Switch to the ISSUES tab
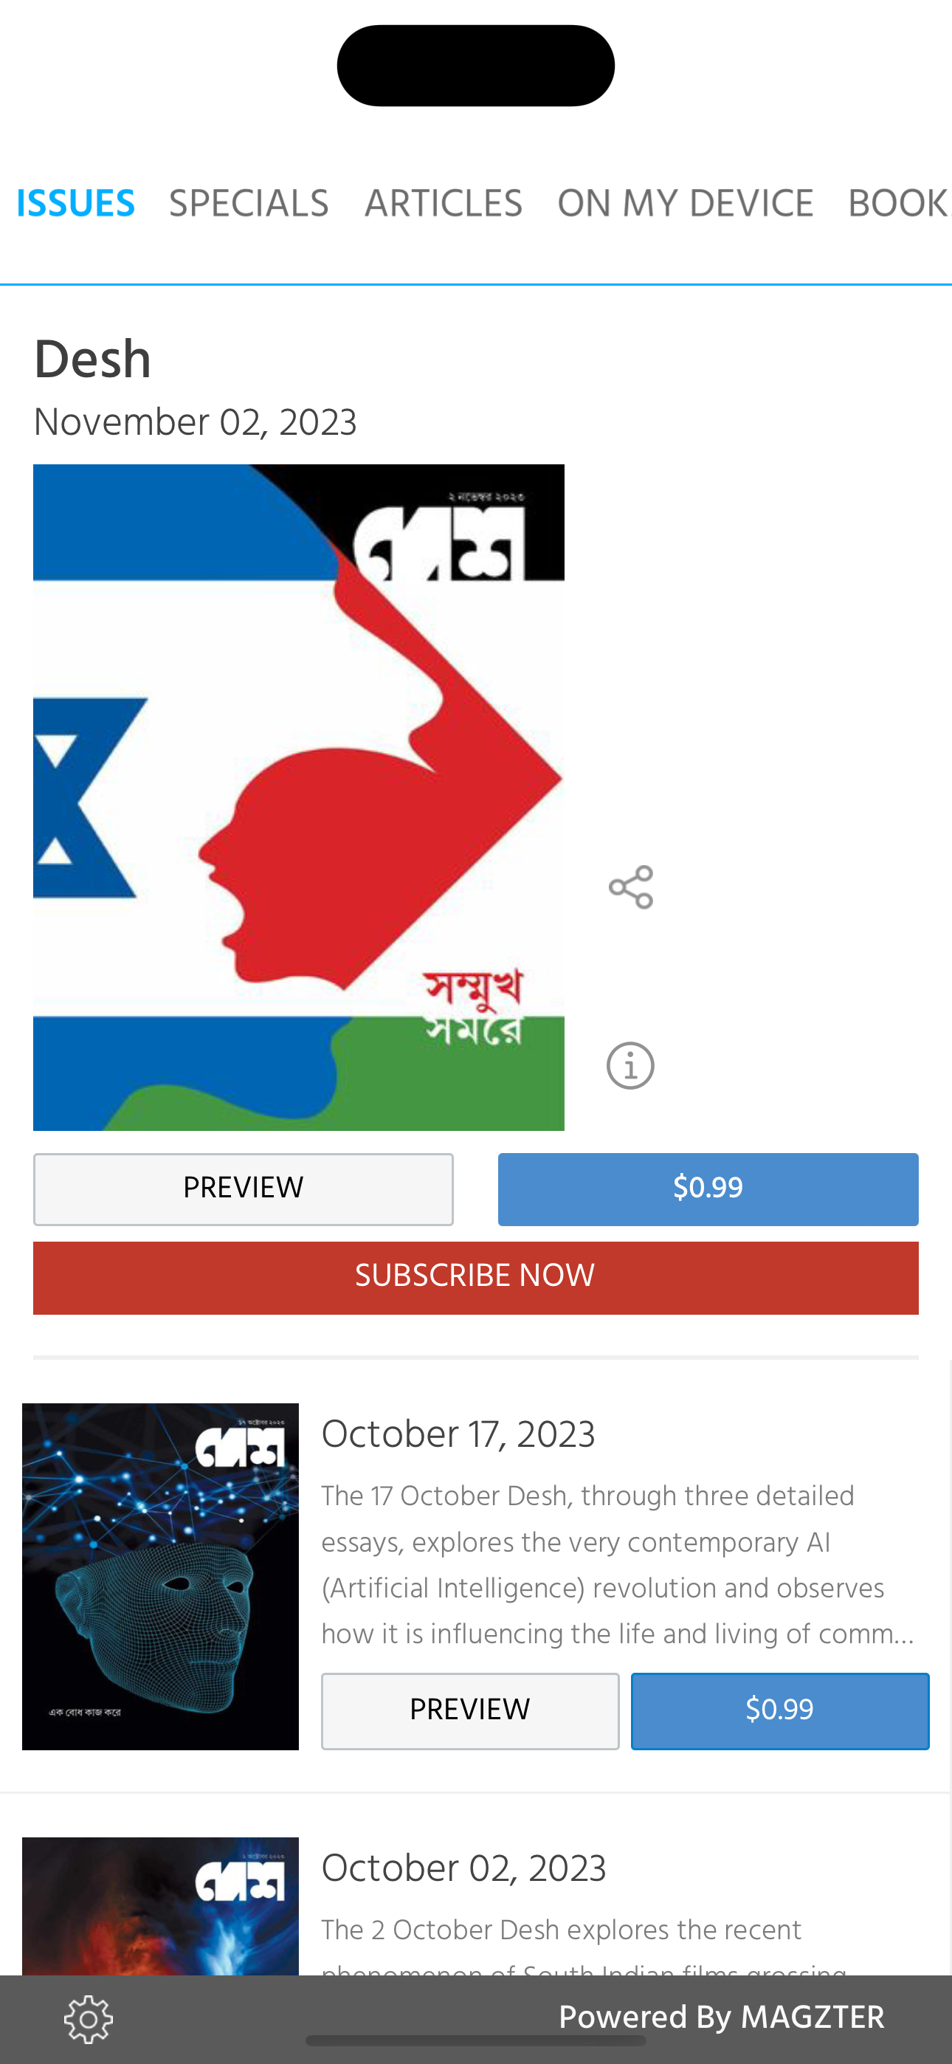 click(75, 204)
